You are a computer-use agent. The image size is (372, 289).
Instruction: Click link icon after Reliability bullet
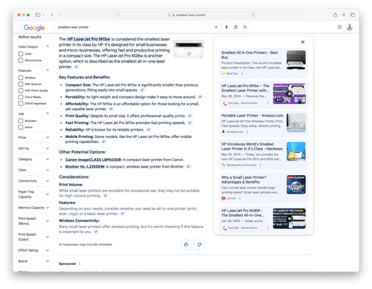point(148,129)
